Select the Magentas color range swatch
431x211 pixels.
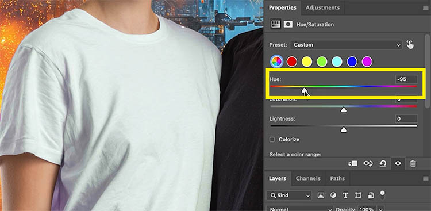pos(367,62)
